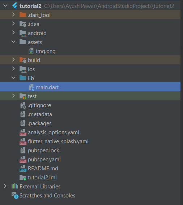Screen dimensions: 183x205
Task: Click the Scratches and Consoles icon
Action: click(x=15, y=195)
